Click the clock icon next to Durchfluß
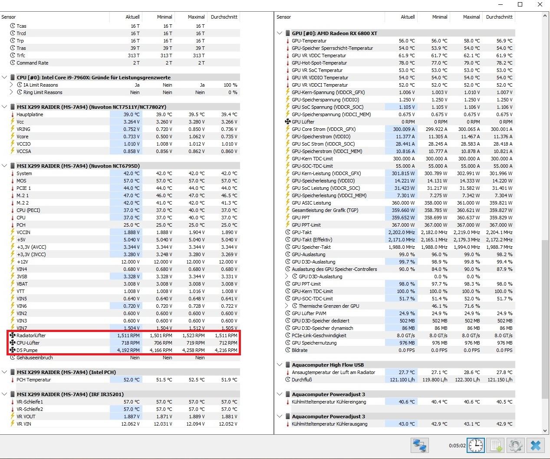Viewport: 550px width, 459px height. pyautogui.click(x=288, y=380)
